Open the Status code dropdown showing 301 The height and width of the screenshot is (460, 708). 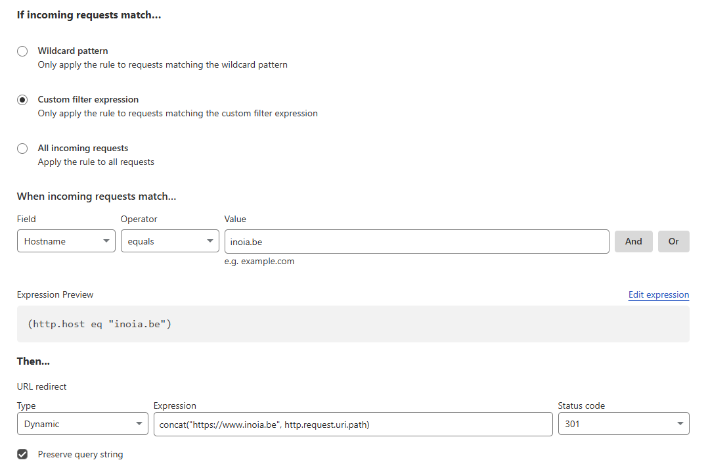pos(623,424)
